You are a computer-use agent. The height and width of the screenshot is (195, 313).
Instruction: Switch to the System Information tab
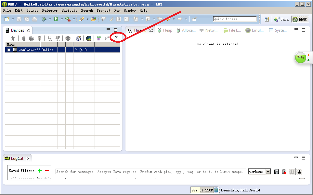[278, 30]
